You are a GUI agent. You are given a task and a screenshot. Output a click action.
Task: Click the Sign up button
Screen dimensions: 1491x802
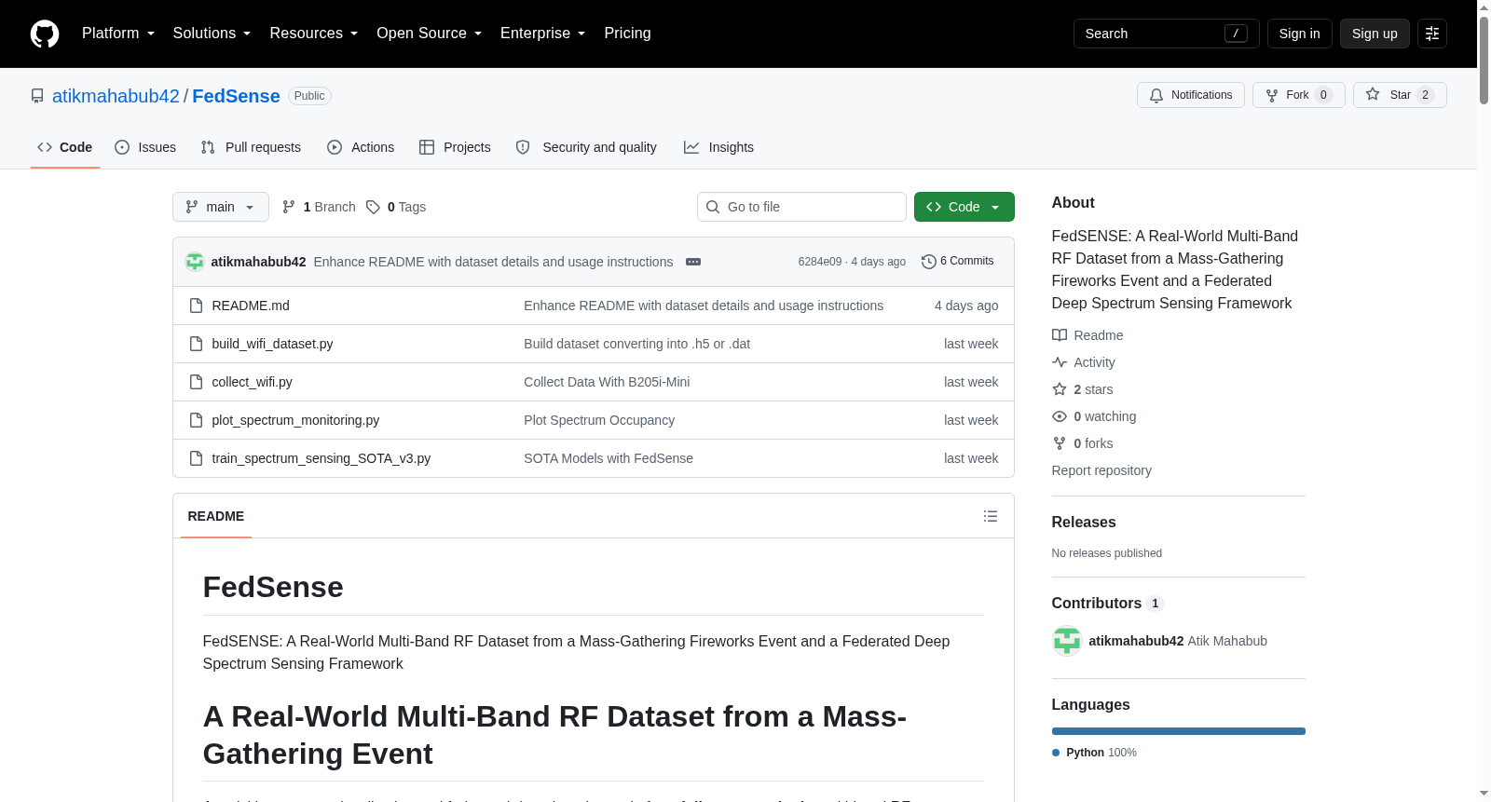click(1375, 34)
